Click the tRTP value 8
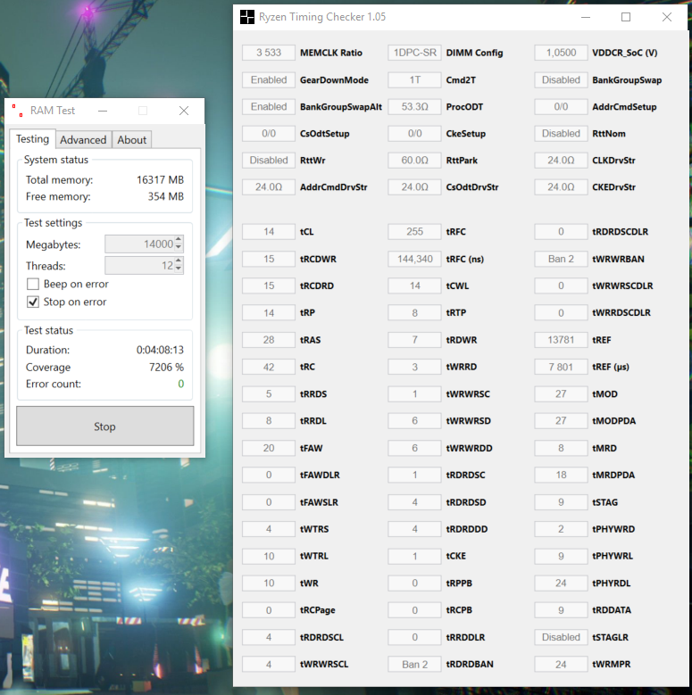The height and width of the screenshot is (695, 692). point(415,313)
